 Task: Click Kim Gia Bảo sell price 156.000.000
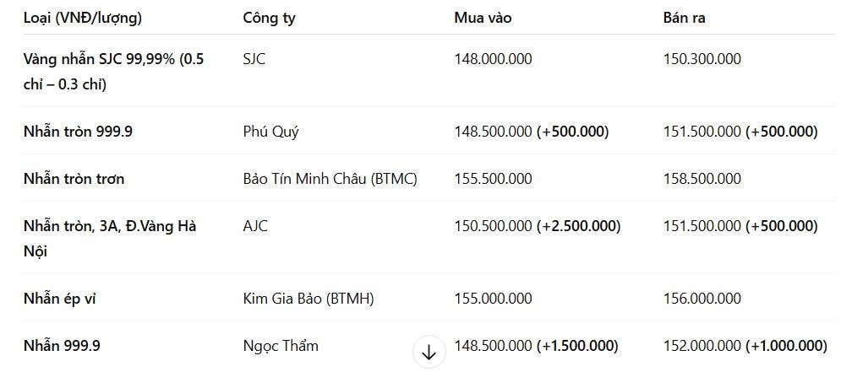702,299
